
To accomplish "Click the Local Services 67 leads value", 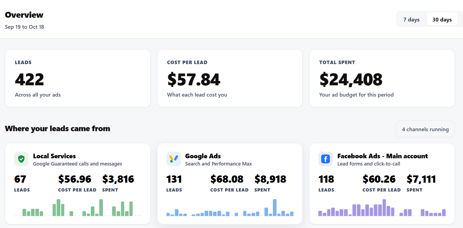I will (20, 179).
